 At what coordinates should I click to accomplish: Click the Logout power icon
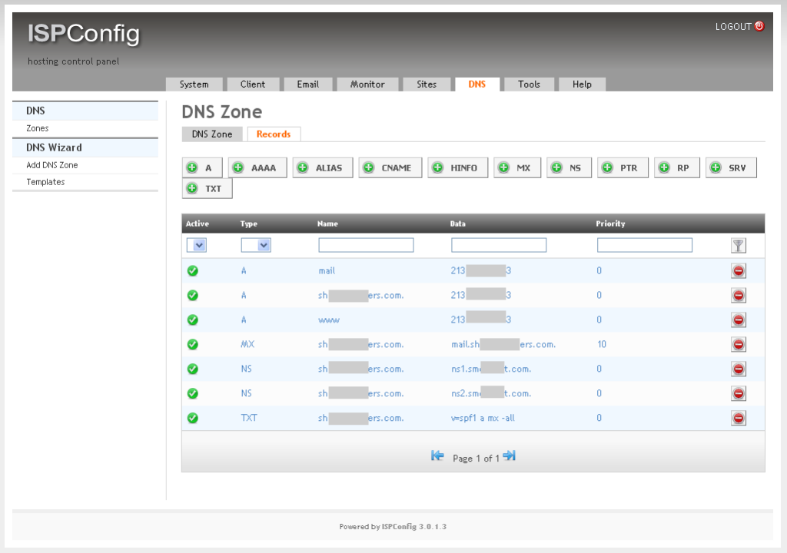(x=759, y=26)
